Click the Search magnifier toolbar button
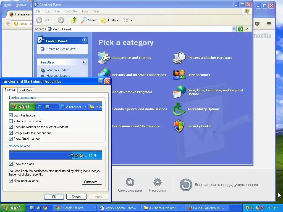Image resolution: width=283 pixels, height=212 pixels. 89,20
